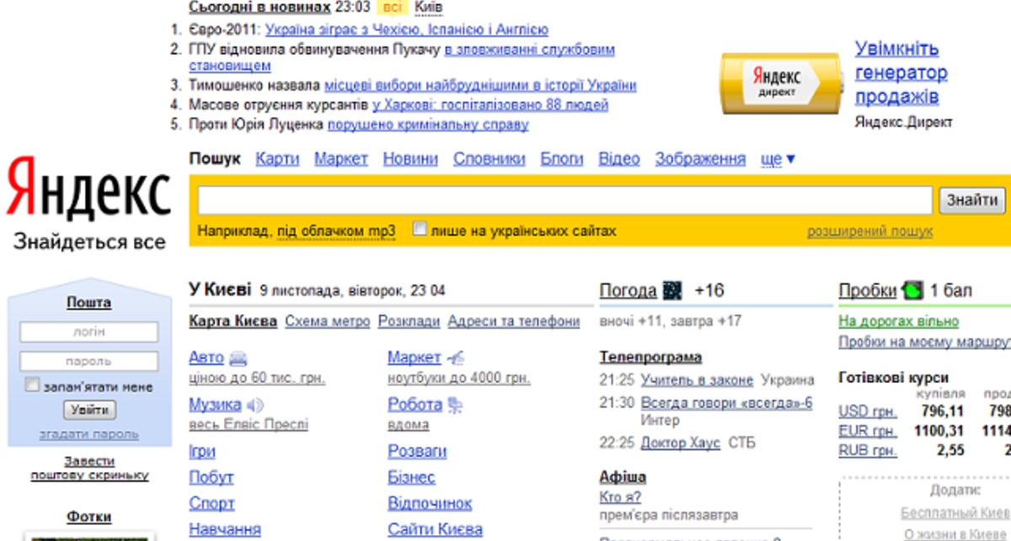Click the car icon next to Авто
This screenshot has height=541, width=1011.
point(238,358)
